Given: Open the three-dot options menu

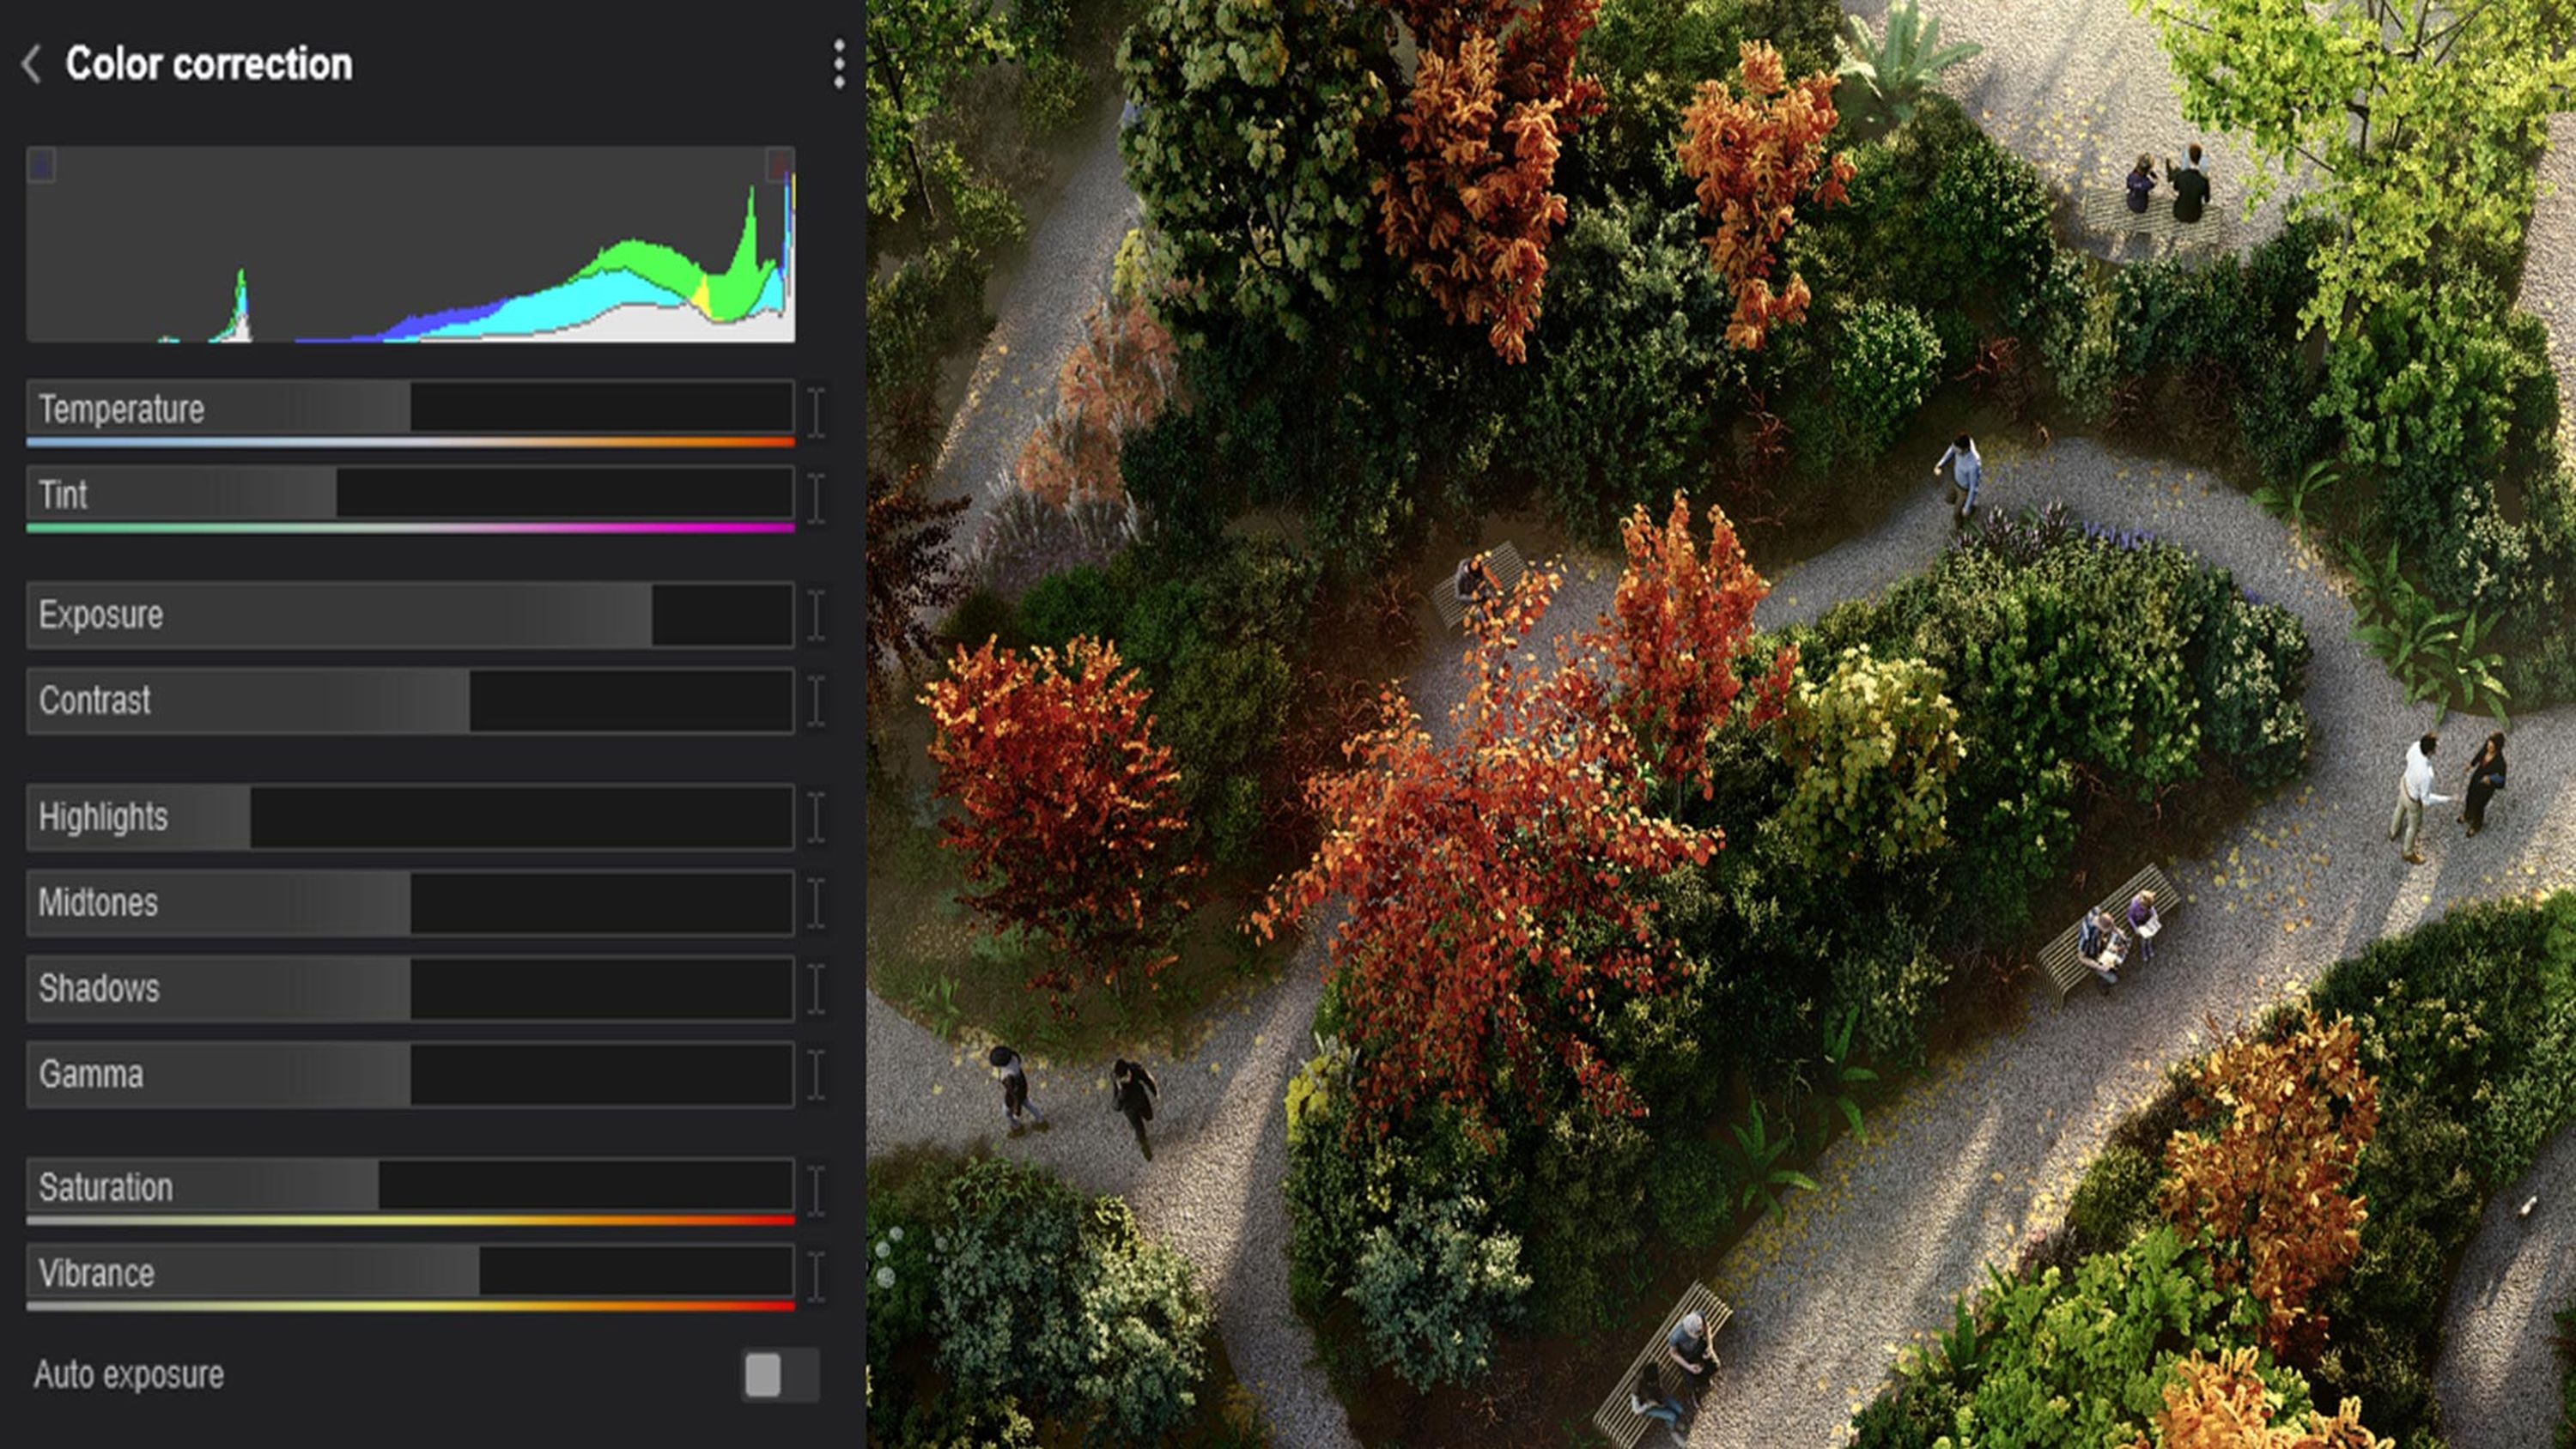Looking at the screenshot, I should pos(838,64).
